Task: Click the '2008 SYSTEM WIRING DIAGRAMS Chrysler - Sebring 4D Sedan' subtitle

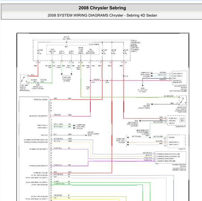Action: click(102, 15)
